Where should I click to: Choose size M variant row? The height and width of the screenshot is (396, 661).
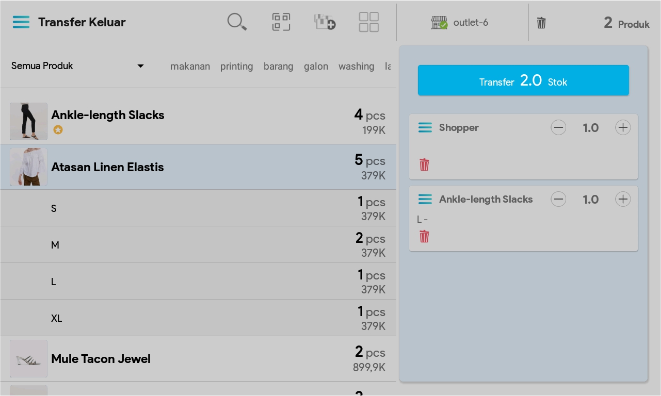(198, 245)
